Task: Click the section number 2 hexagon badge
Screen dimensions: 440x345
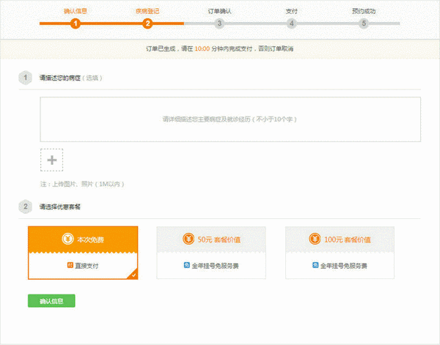Action: coord(25,207)
